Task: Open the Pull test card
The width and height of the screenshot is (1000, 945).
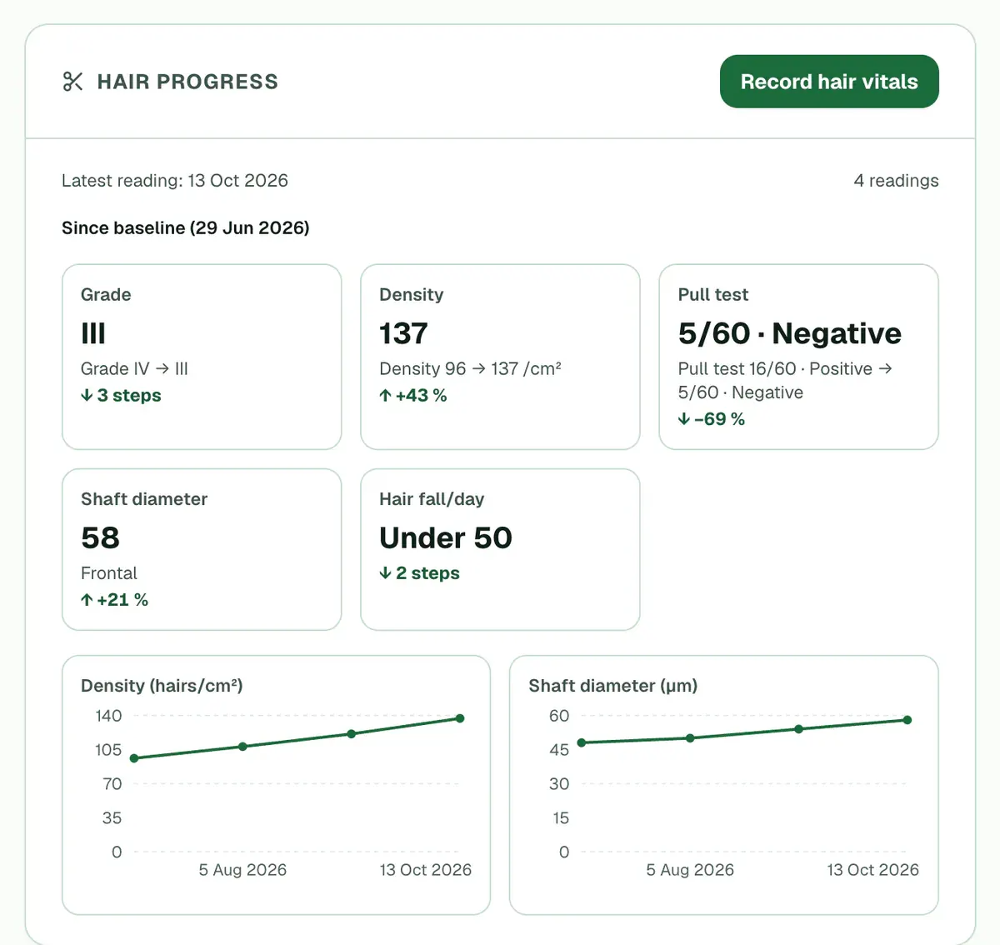Action: click(x=798, y=357)
